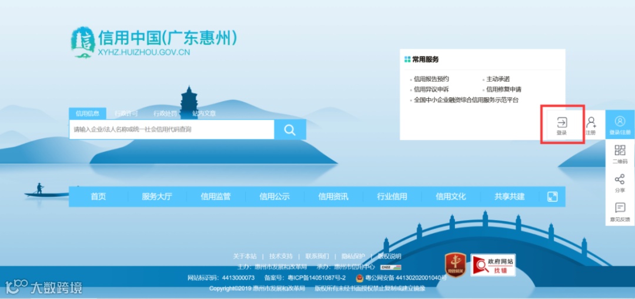Select the 信用信息 search tab
Viewport: 635px width, 299px height.
(88, 114)
